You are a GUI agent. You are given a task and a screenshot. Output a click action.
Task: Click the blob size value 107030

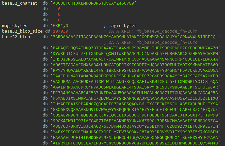click(60, 31)
